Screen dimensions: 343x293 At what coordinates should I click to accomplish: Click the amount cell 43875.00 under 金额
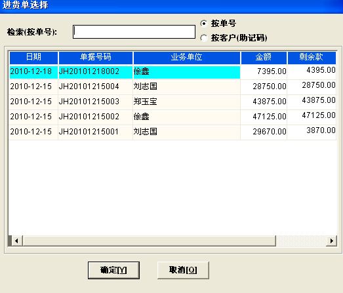264,102
